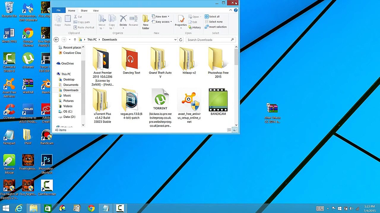Select Documents in the navigation pane
The image size is (380, 213).
68,85
